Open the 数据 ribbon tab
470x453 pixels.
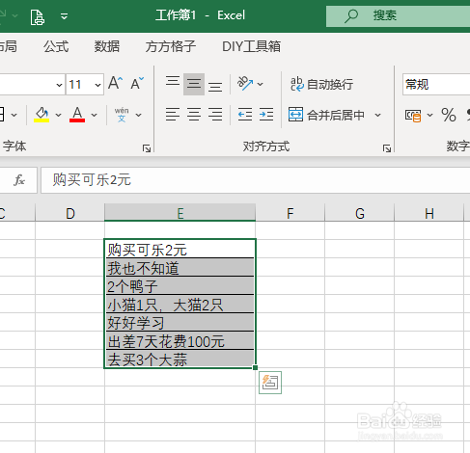point(107,46)
